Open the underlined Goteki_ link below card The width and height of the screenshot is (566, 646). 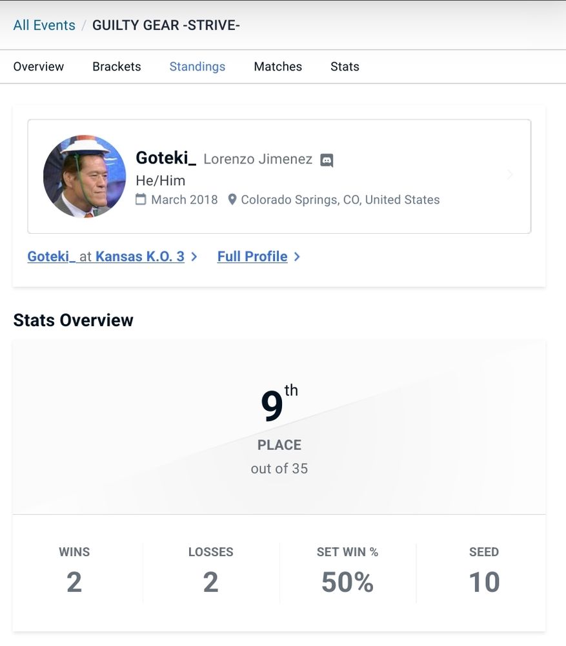(51, 256)
